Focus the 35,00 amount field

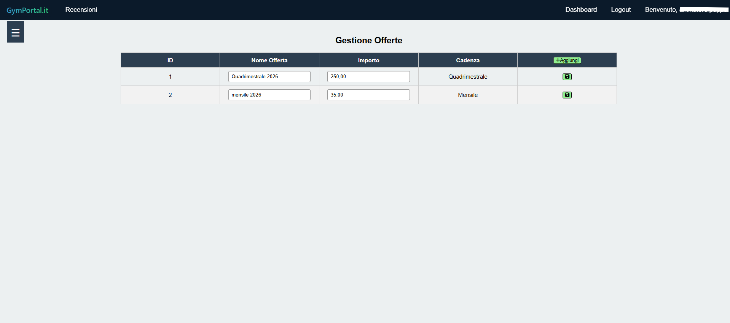(x=368, y=95)
